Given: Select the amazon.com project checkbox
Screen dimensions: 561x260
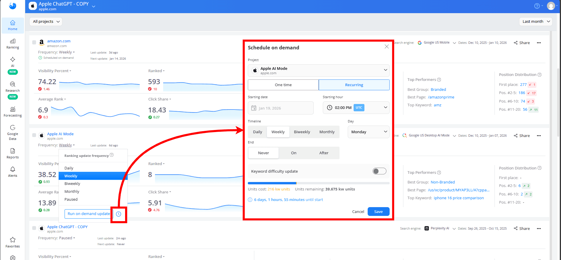Looking at the screenshot, I should click(x=34, y=42).
